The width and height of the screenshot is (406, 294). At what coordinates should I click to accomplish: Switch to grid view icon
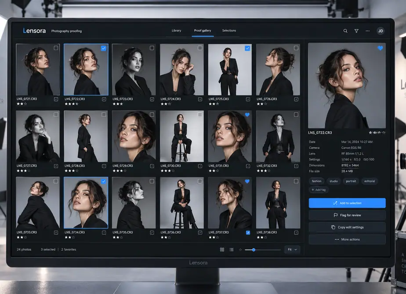[222, 250]
